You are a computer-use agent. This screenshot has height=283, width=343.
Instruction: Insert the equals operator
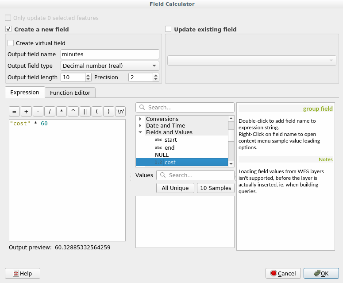(x=14, y=112)
